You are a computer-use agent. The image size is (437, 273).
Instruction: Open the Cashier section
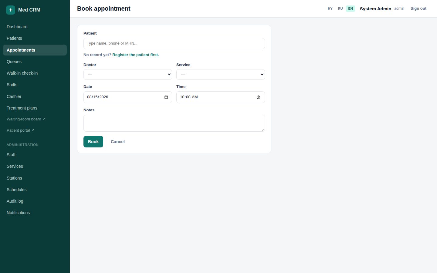point(35,96)
